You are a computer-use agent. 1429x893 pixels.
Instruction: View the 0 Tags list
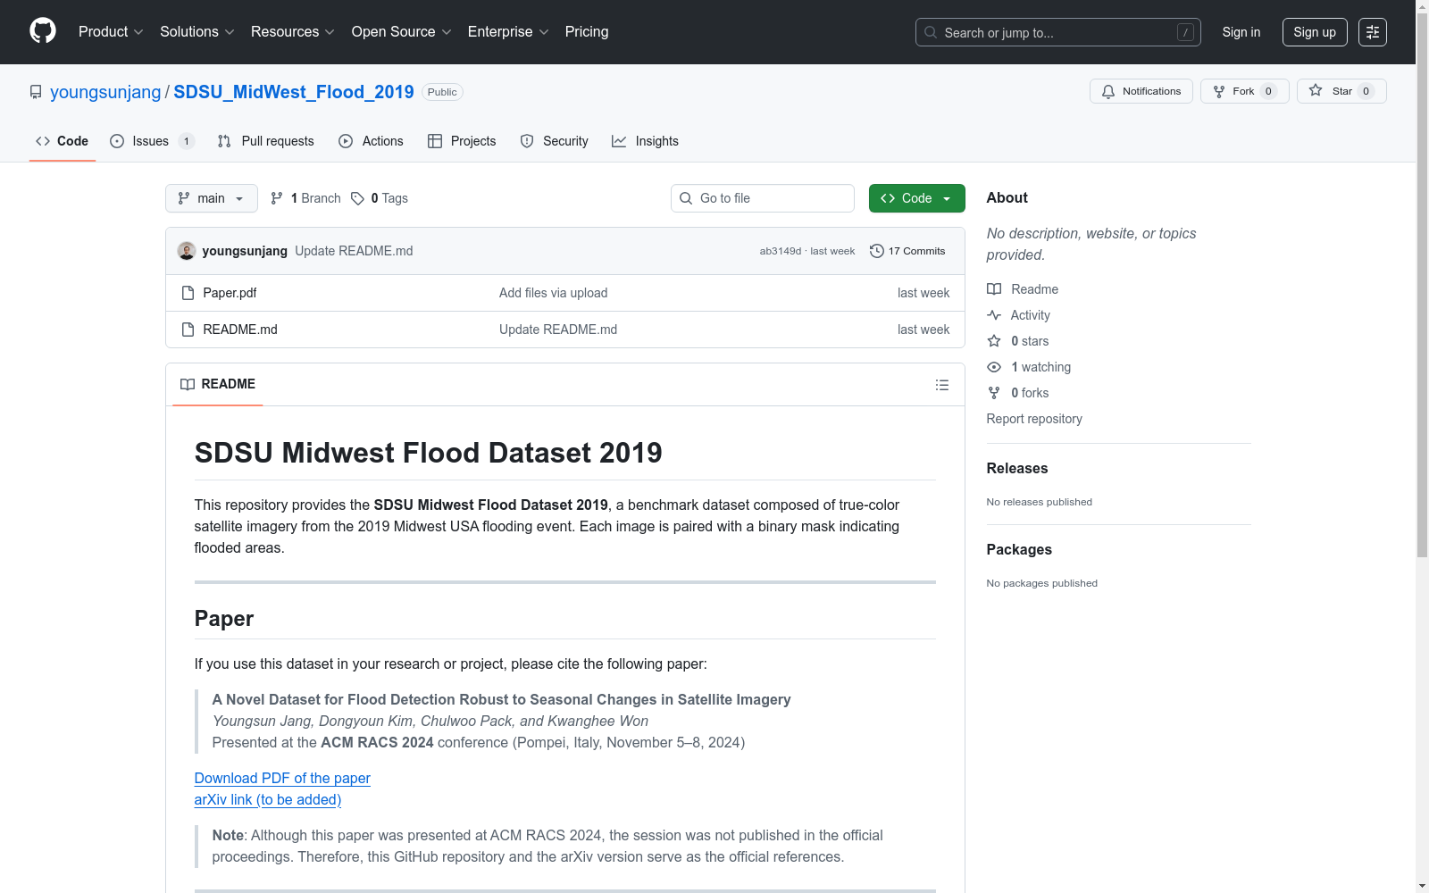(380, 198)
